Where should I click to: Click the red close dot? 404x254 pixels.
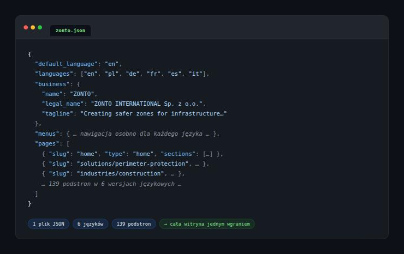pyautogui.click(x=26, y=27)
